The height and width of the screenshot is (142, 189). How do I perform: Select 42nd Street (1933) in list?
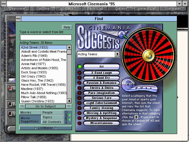coord(43,47)
